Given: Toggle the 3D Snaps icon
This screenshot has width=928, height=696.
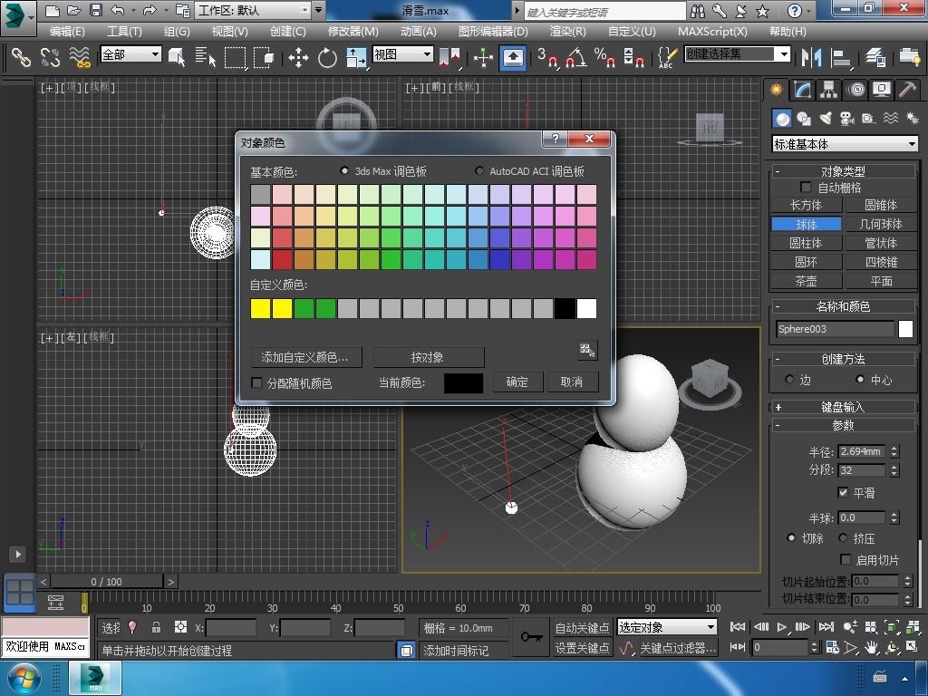Looking at the screenshot, I should tap(546, 57).
